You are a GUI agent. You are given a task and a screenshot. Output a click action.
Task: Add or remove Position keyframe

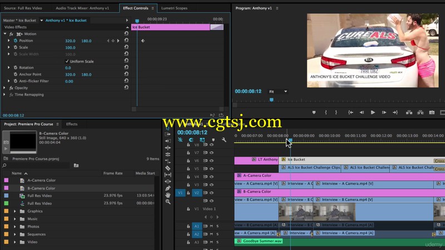pos(113,41)
